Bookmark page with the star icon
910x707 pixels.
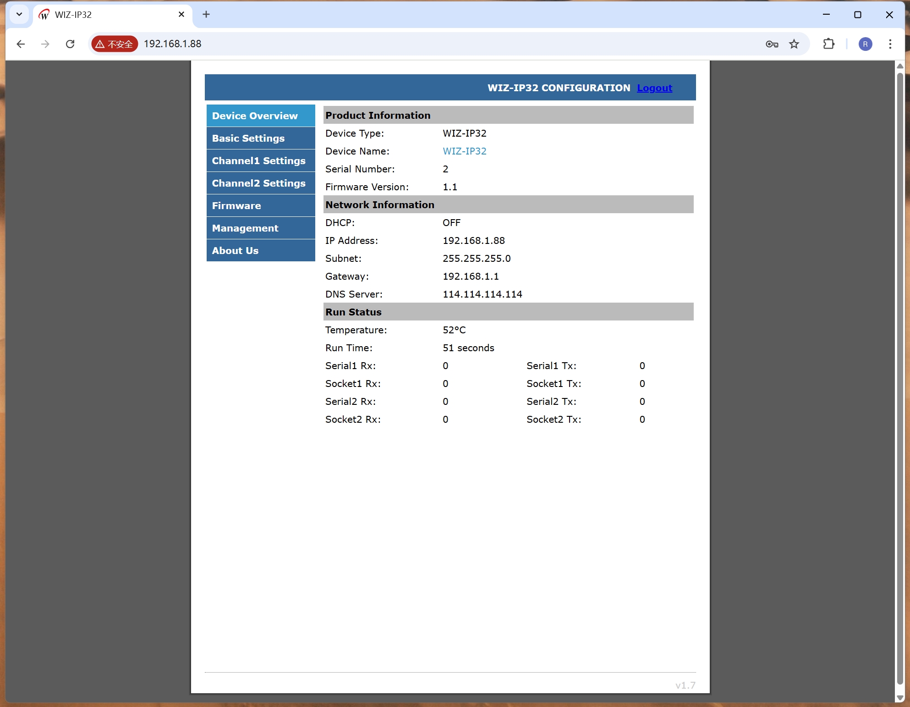[x=794, y=44]
